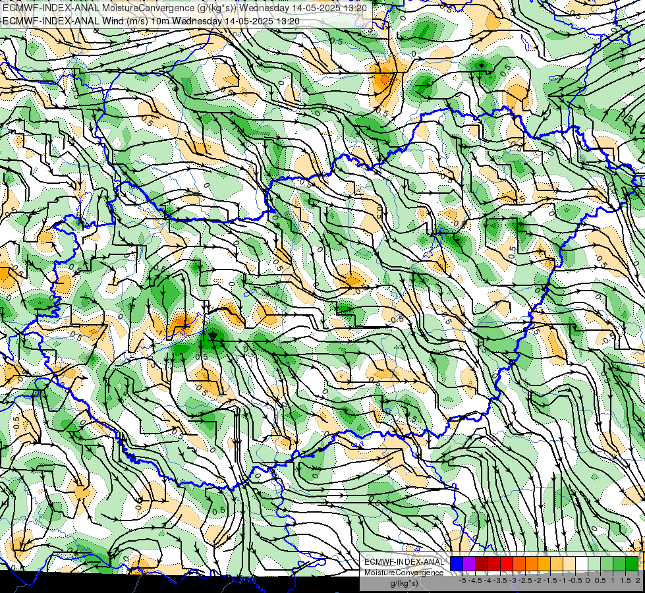Pick the legend swatch between 1 and 1.5
The width and height of the screenshot is (645, 593).
click(x=619, y=563)
